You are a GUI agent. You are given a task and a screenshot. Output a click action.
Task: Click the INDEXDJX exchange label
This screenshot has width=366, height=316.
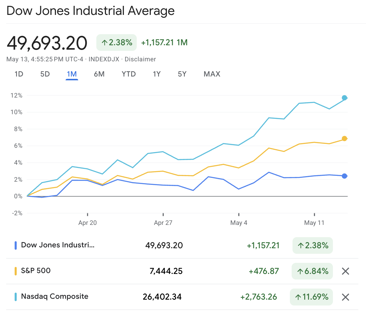pyautogui.click(x=104, y=59)
